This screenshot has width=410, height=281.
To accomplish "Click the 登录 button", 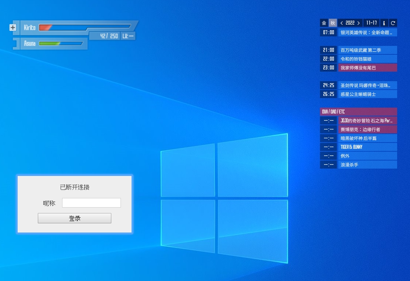I will [x=75, y=218].
